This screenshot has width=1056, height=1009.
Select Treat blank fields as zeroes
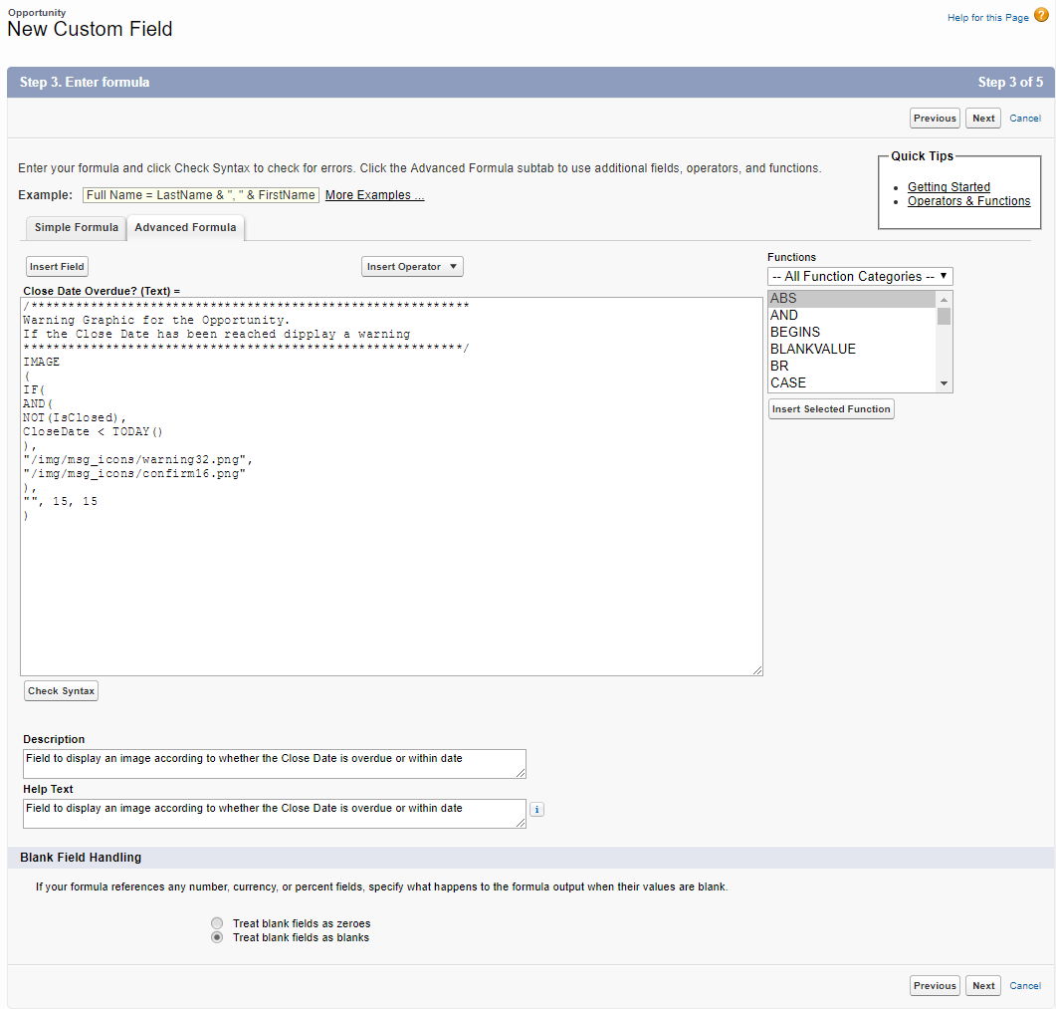point(217,923)
